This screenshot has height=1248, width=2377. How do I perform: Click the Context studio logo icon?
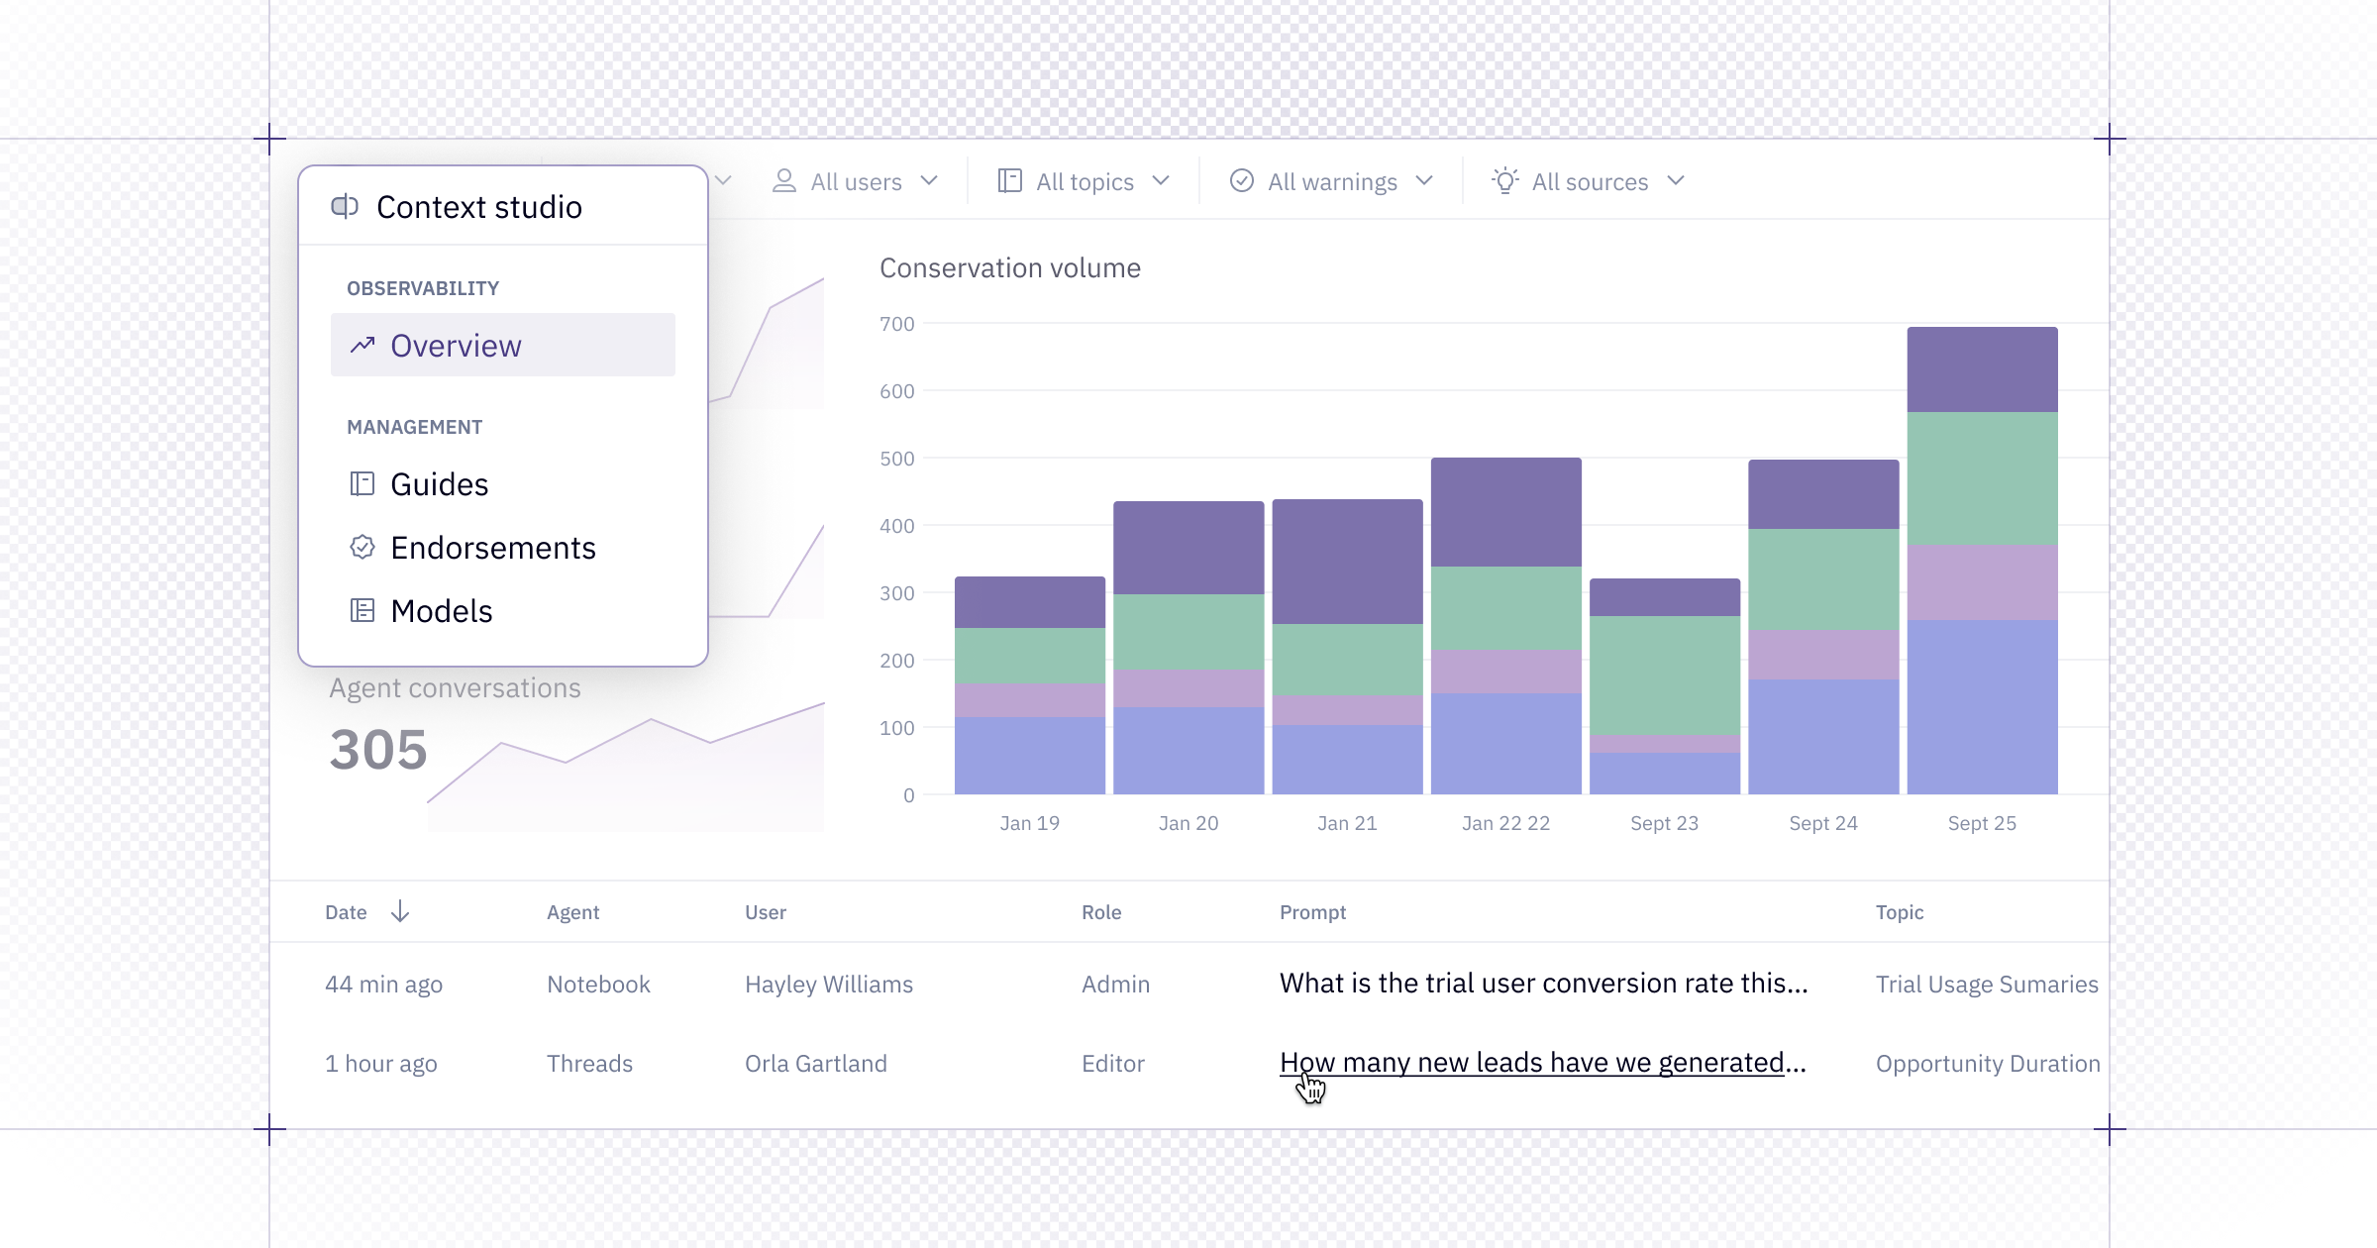click(345, 207)
